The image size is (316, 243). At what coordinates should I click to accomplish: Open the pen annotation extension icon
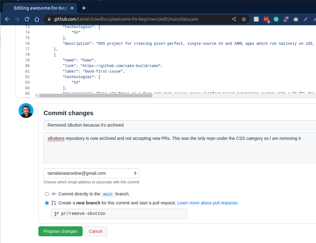pos(306,19)
